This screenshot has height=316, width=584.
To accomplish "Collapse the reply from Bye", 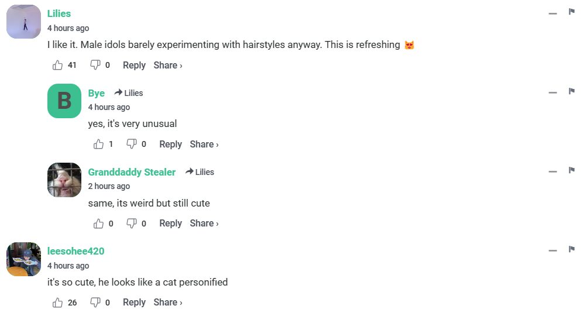I will 552,92.
